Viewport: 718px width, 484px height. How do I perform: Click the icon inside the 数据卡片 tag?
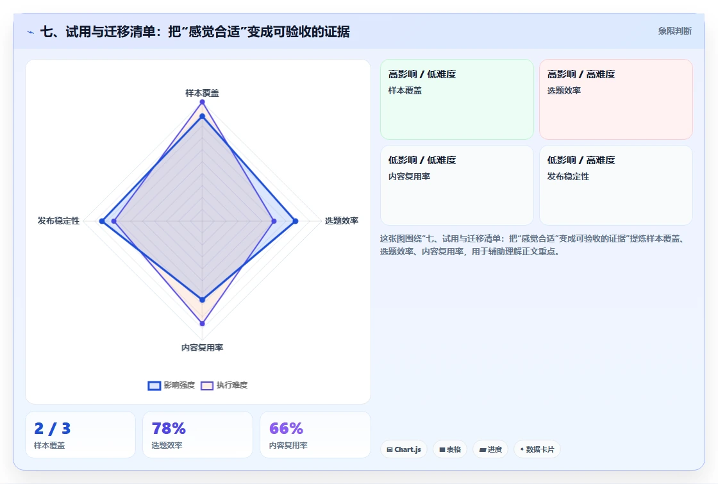click(522, 449)
